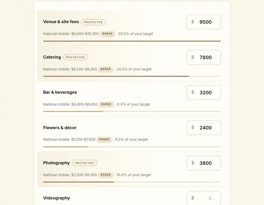Click the Photography budget progress bar
Screen dimensions: 264x205
[x=132, y=182]
